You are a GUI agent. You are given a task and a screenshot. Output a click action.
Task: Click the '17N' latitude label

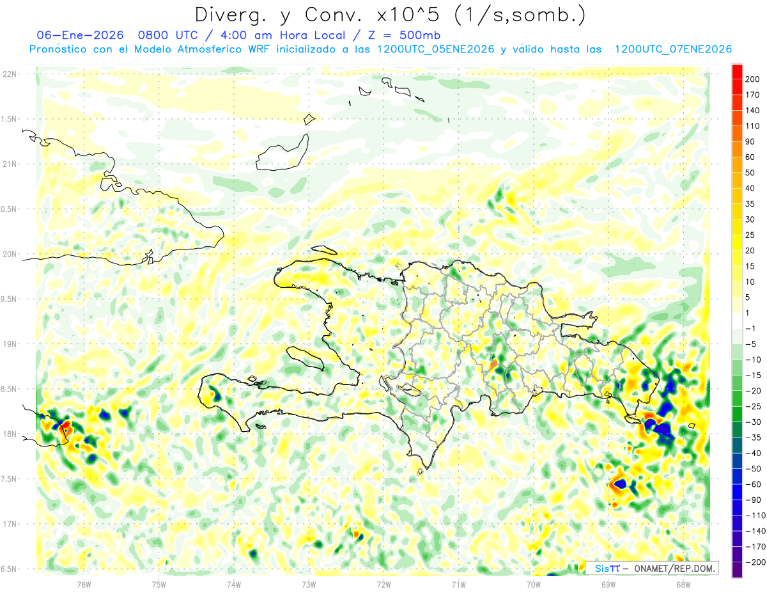(9, 525)
